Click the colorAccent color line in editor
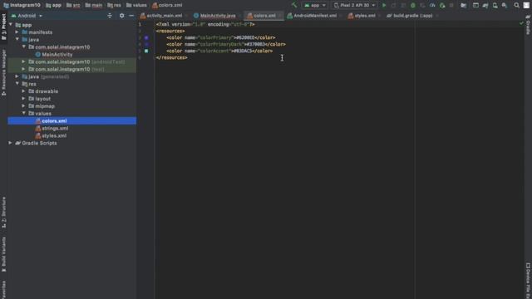The image size is (532, 299). coord(219,51)
